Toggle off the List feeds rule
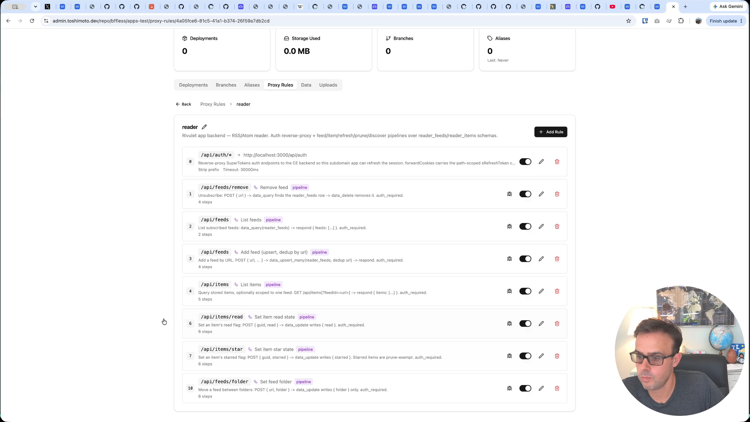750x422 pixels. click(525, 227)
